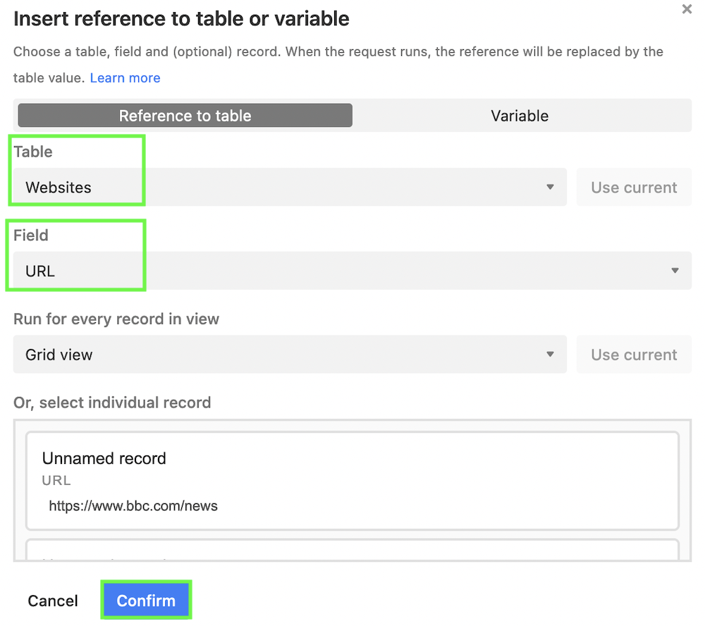Open the Learn more link
This screenshot has width=705, height=626.
pyautogui.click(x=125, y=78)
